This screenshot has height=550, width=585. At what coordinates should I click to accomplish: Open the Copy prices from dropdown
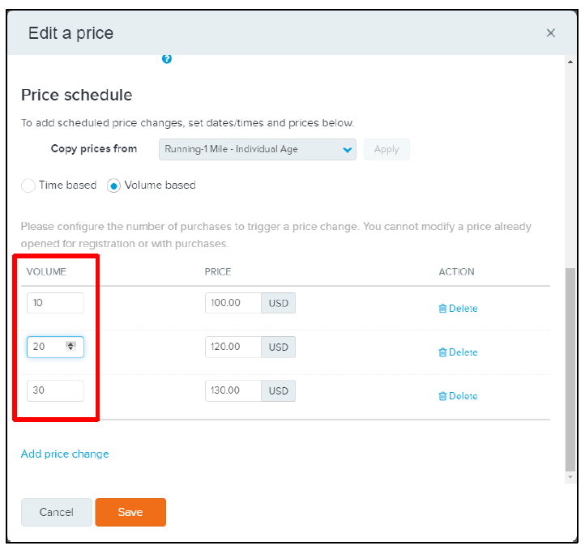coord(258,150)
